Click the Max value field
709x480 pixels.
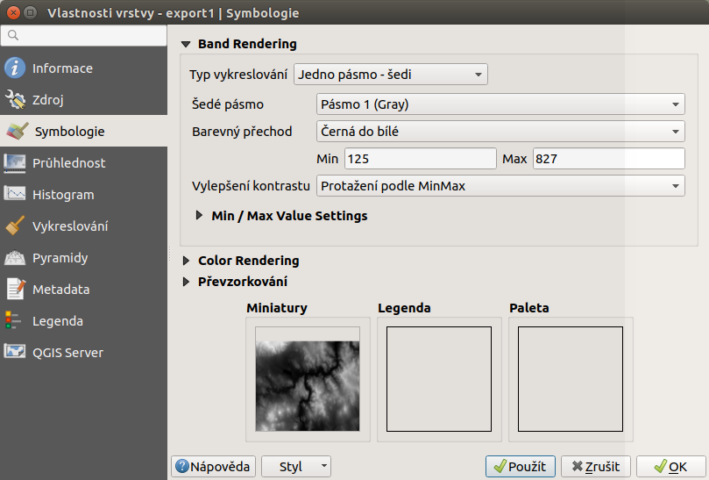(608, 159)
